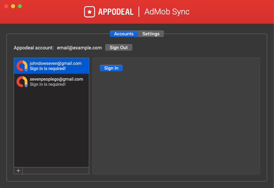Image resolution: width=274 pixels, height=188 pixels.
Task: Close the window with red button
Action: [6, 6]
